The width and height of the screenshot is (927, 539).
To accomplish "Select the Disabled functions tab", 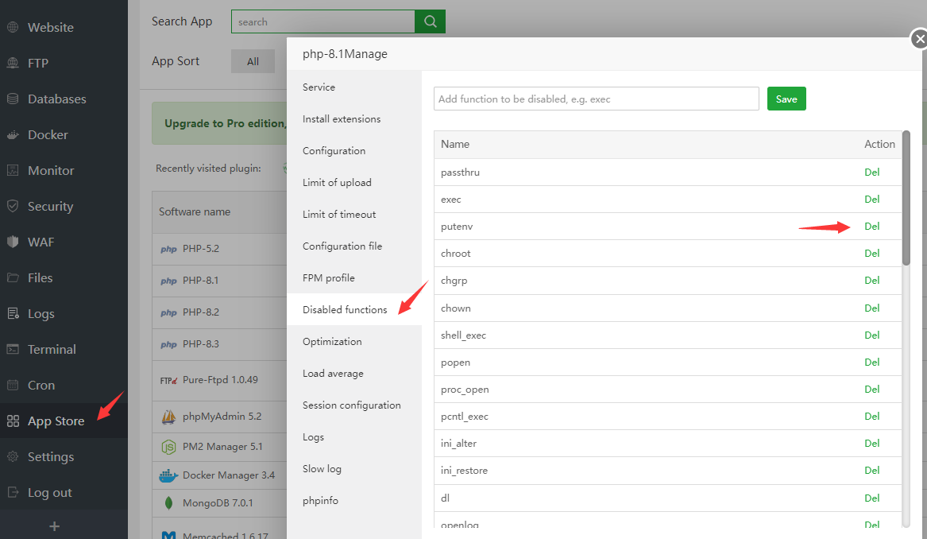I will click(354, 309).
